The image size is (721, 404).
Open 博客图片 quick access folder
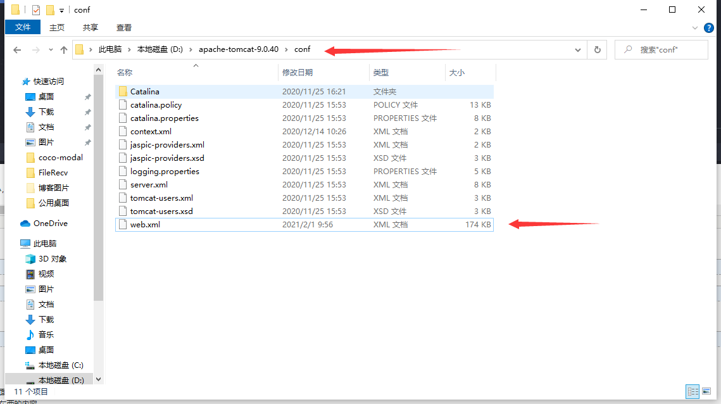tap(47, 187)
